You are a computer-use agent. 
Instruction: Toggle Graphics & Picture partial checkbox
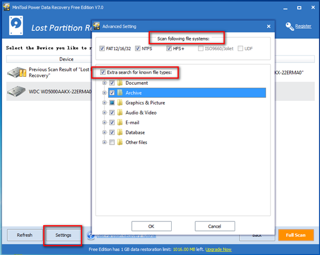(112, 102)
